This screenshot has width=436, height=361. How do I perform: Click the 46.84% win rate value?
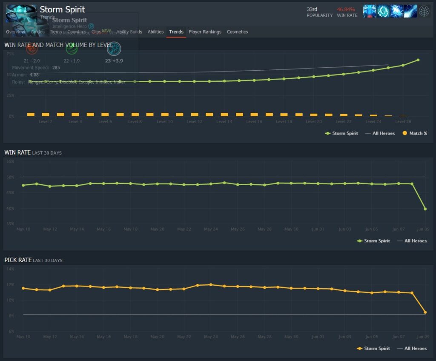coord(346,9)
